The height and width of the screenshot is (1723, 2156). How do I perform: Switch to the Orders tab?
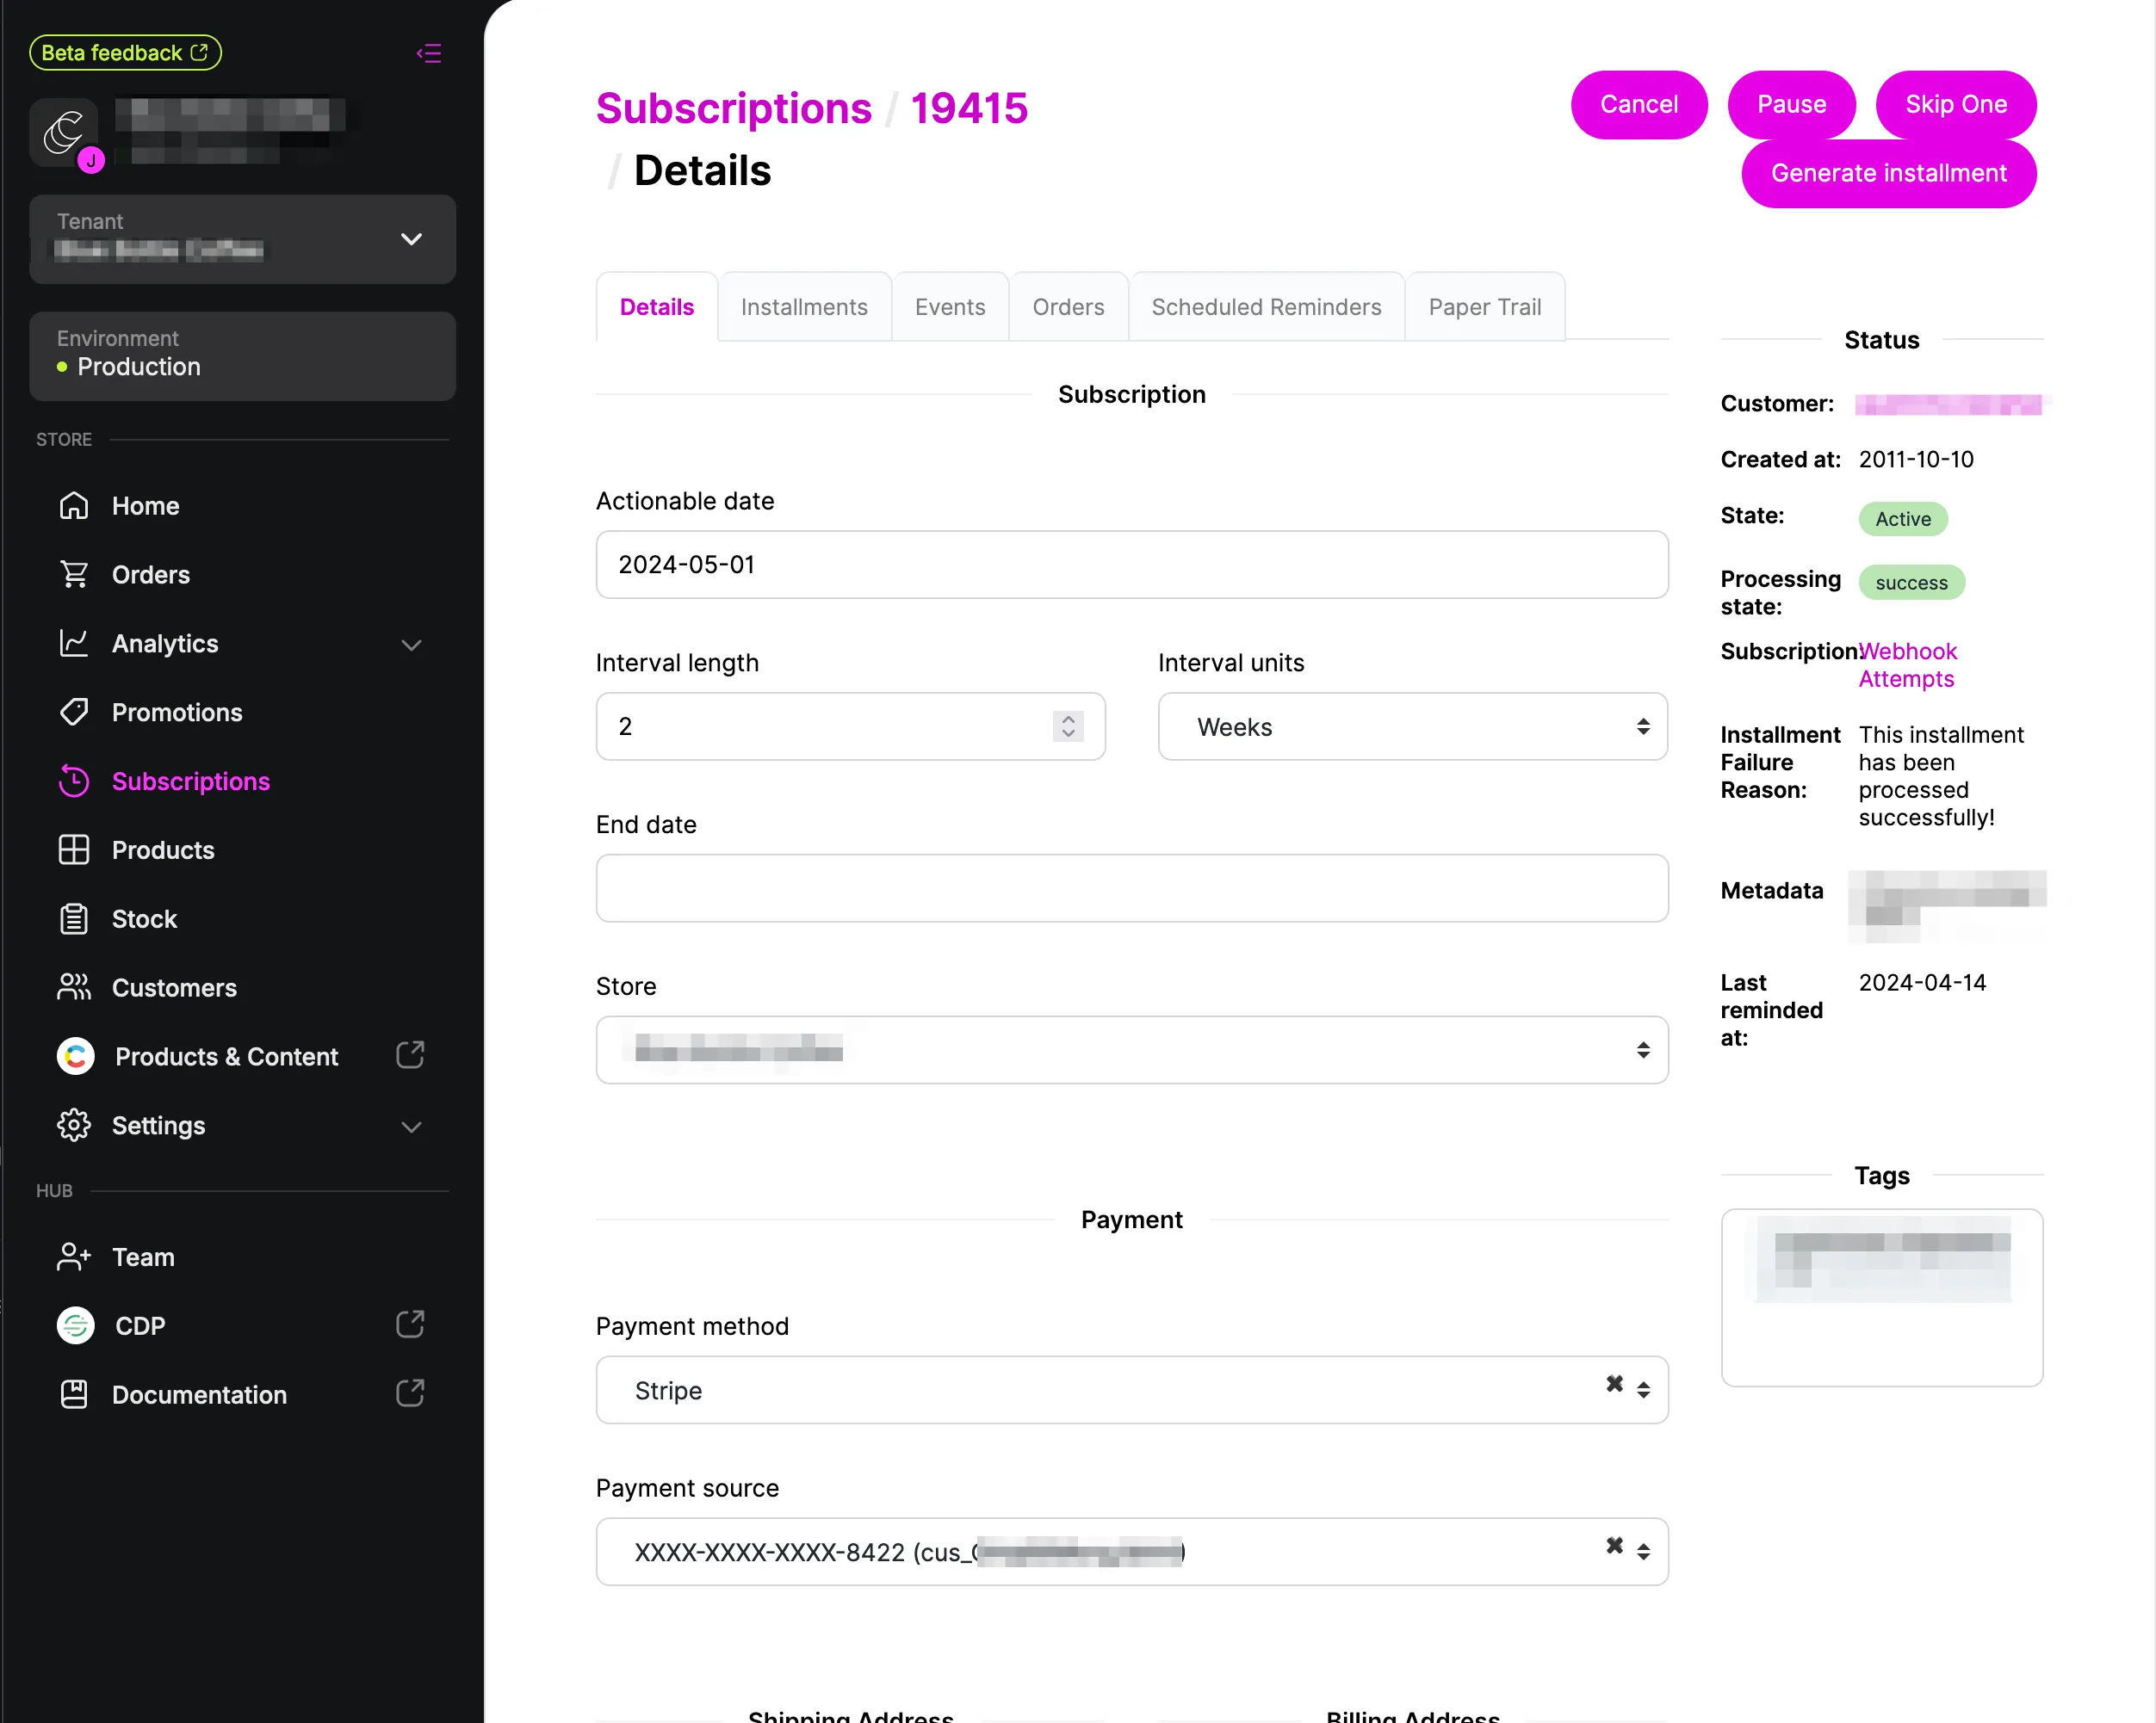coord(1068,307)
